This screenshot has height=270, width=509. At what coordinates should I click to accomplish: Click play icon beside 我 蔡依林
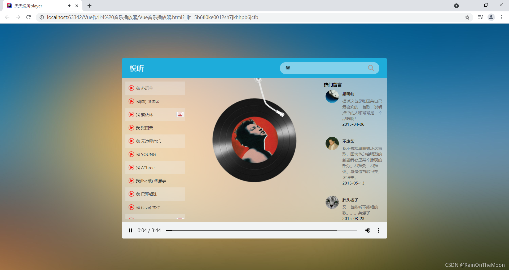coord(131,114)
